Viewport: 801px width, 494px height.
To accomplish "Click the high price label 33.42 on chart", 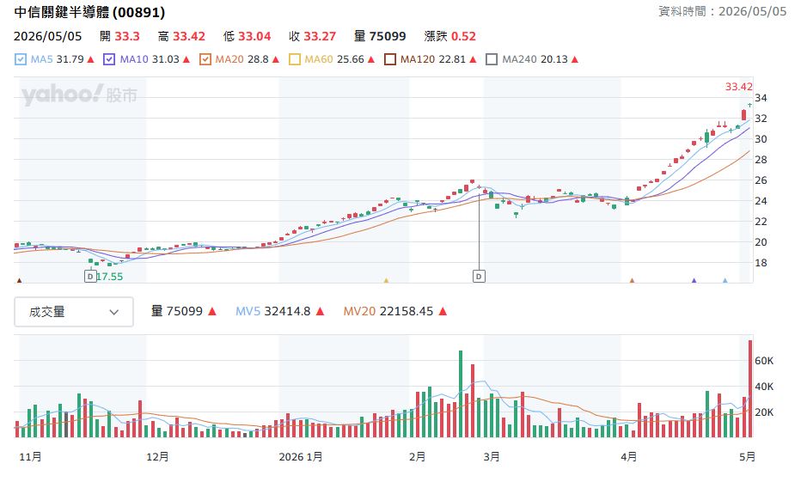I will tap(738, 87).
